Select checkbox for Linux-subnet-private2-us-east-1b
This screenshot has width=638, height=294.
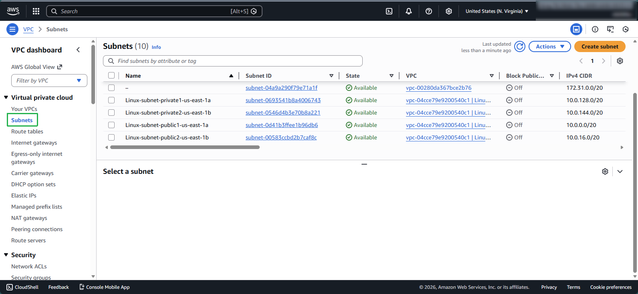tap(111, 113)
